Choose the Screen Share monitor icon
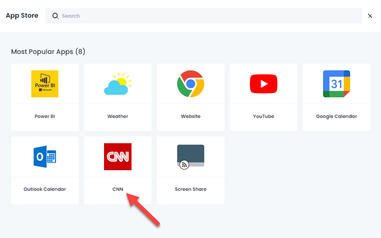The image size is (381, 238). point(191,157)
